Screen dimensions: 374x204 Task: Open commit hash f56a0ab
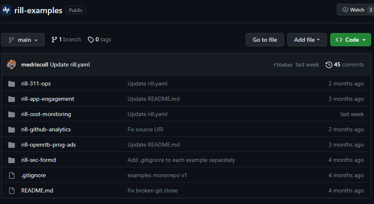point(283,65)
